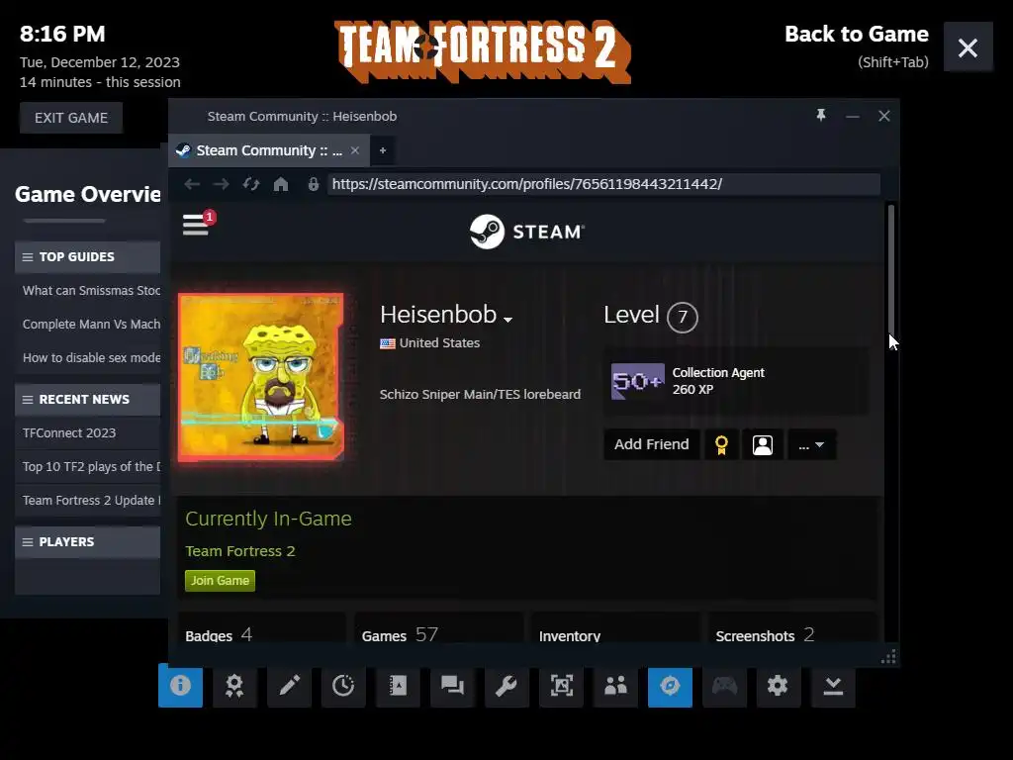Select the web browser compass icon
Screen dimensions: 1013x760
670,686
